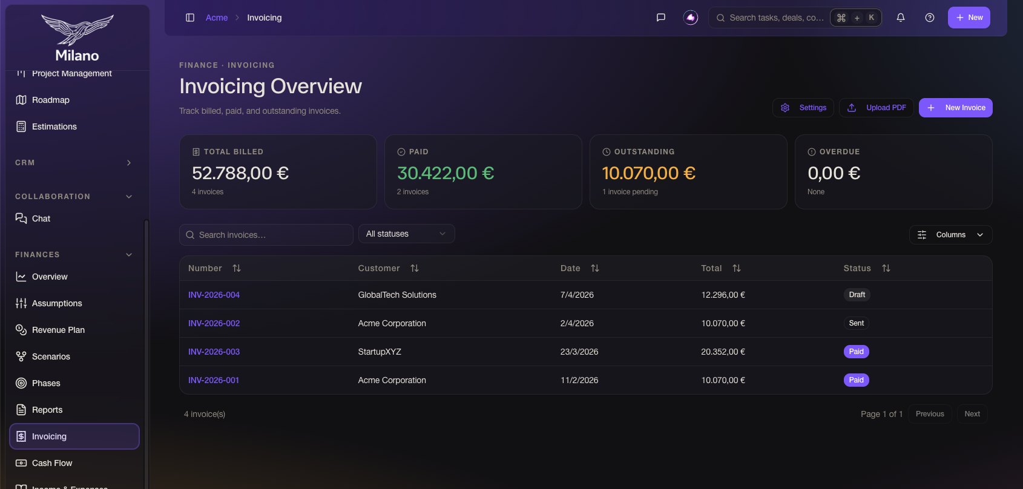
Task: Open the chat bubble icon in top bar
Action: coord(661,18)
